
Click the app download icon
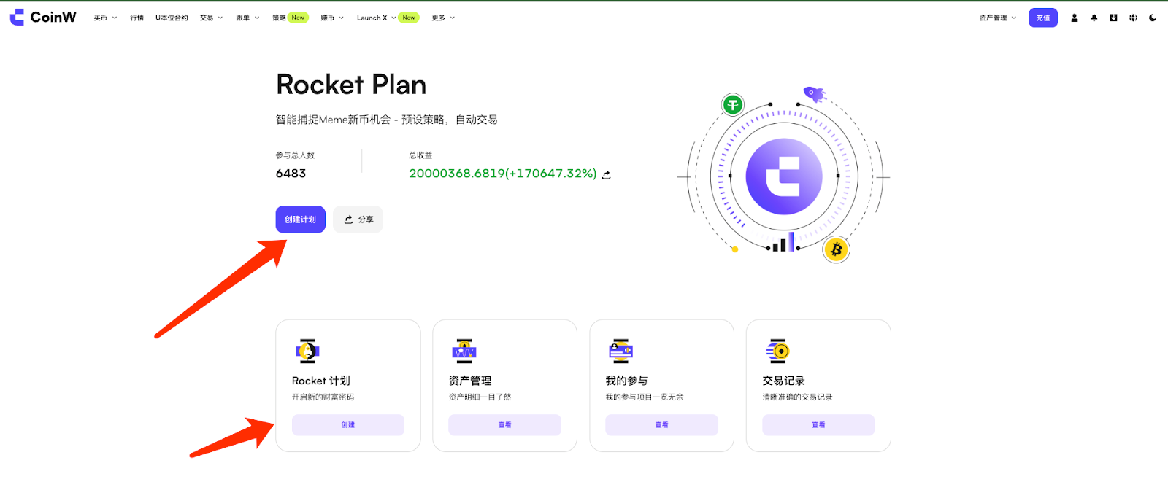(x=1113, y=18)
